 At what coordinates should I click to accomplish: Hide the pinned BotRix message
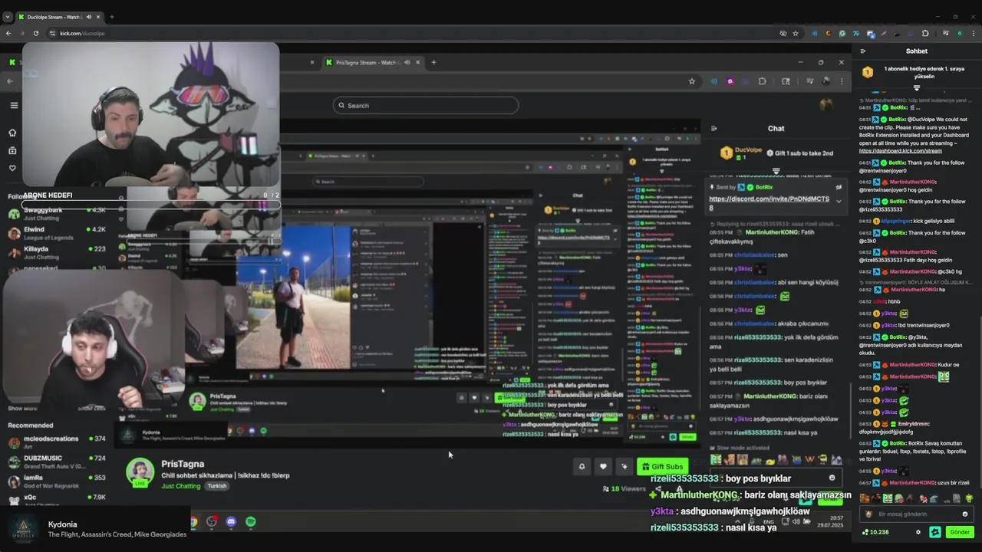pyautogui.click(x=839, y=187)
